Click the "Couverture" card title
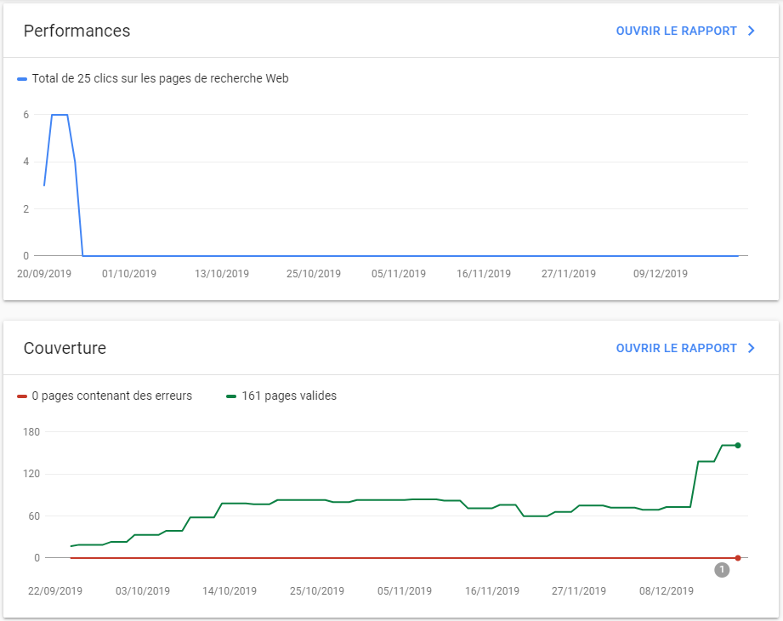This screenshot has width=783, height=621. 65,348
